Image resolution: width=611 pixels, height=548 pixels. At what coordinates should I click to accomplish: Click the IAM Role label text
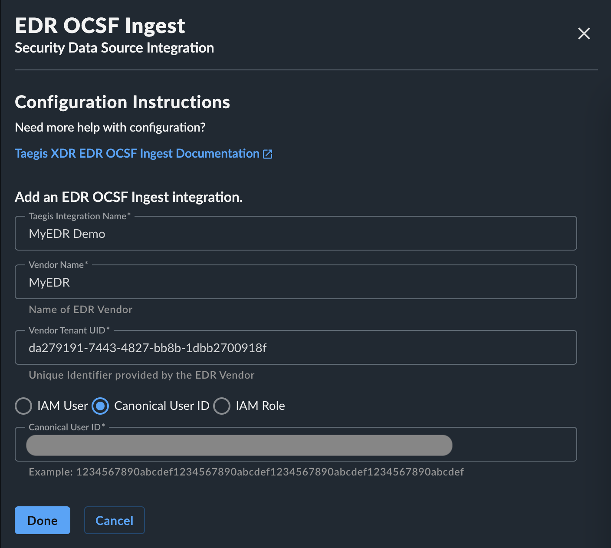tap(260, 406)
